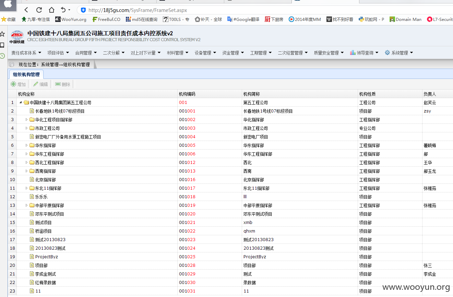This screenshot has height=297, width=453.
Task: Click document icon of 长春地铁1号线07标段项目
Action: point(32,111)
